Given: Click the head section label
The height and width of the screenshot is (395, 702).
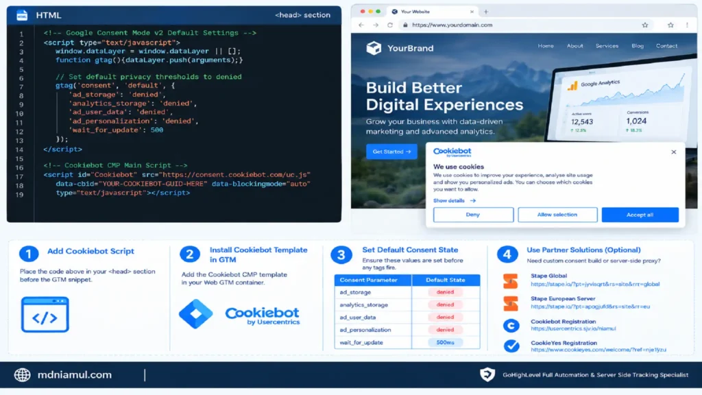Looking at the screenshot, I should 302,15.
